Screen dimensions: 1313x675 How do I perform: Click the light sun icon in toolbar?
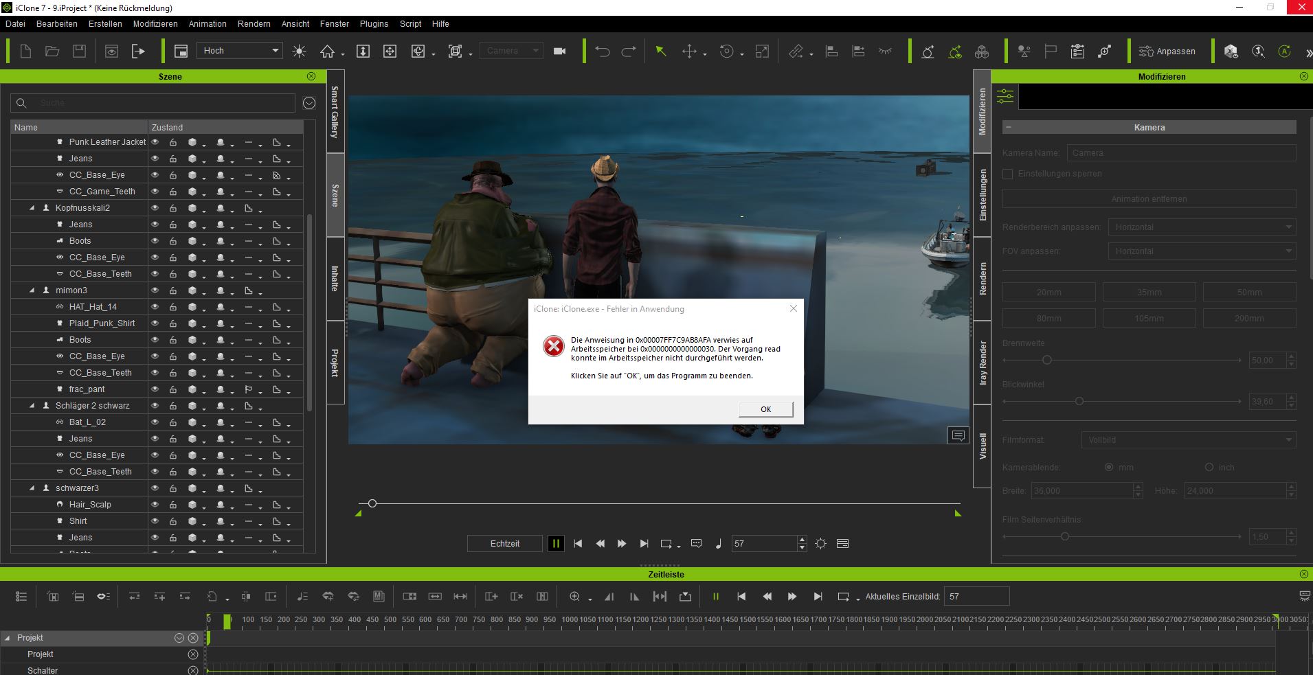[299, 51]
